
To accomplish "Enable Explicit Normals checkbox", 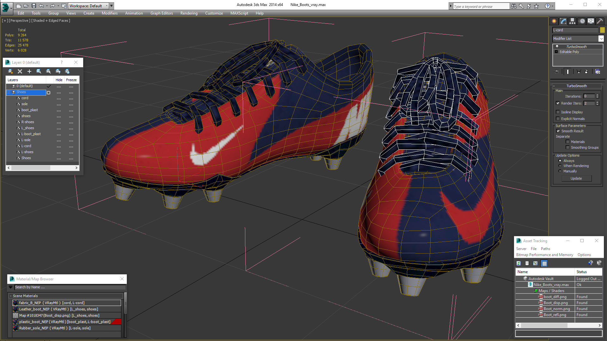I will [558, 119].
